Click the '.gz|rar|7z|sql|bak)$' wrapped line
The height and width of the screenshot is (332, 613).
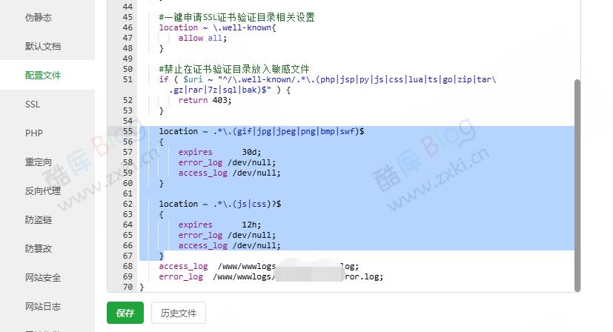point(230,90)
